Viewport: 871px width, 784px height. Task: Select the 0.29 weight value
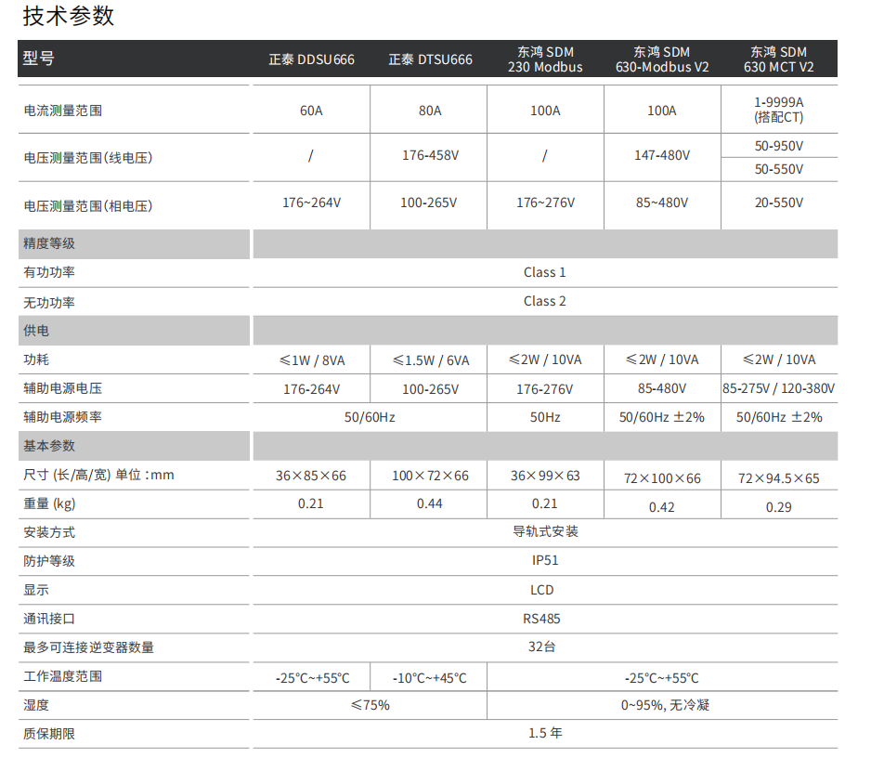coord(778,507)
